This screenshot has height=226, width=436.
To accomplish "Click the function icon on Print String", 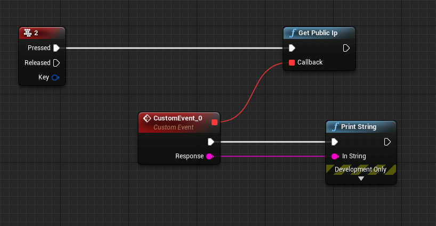I will 335,127.
